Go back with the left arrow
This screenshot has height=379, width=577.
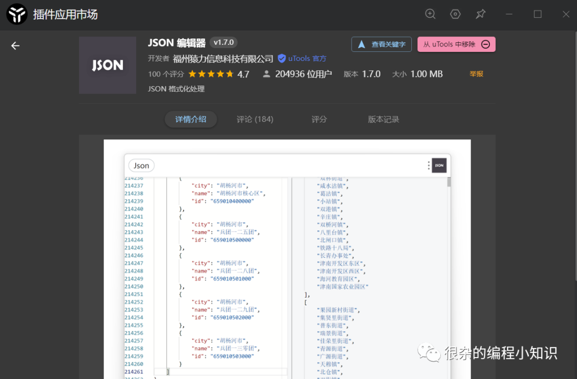(x=15, y=45)
